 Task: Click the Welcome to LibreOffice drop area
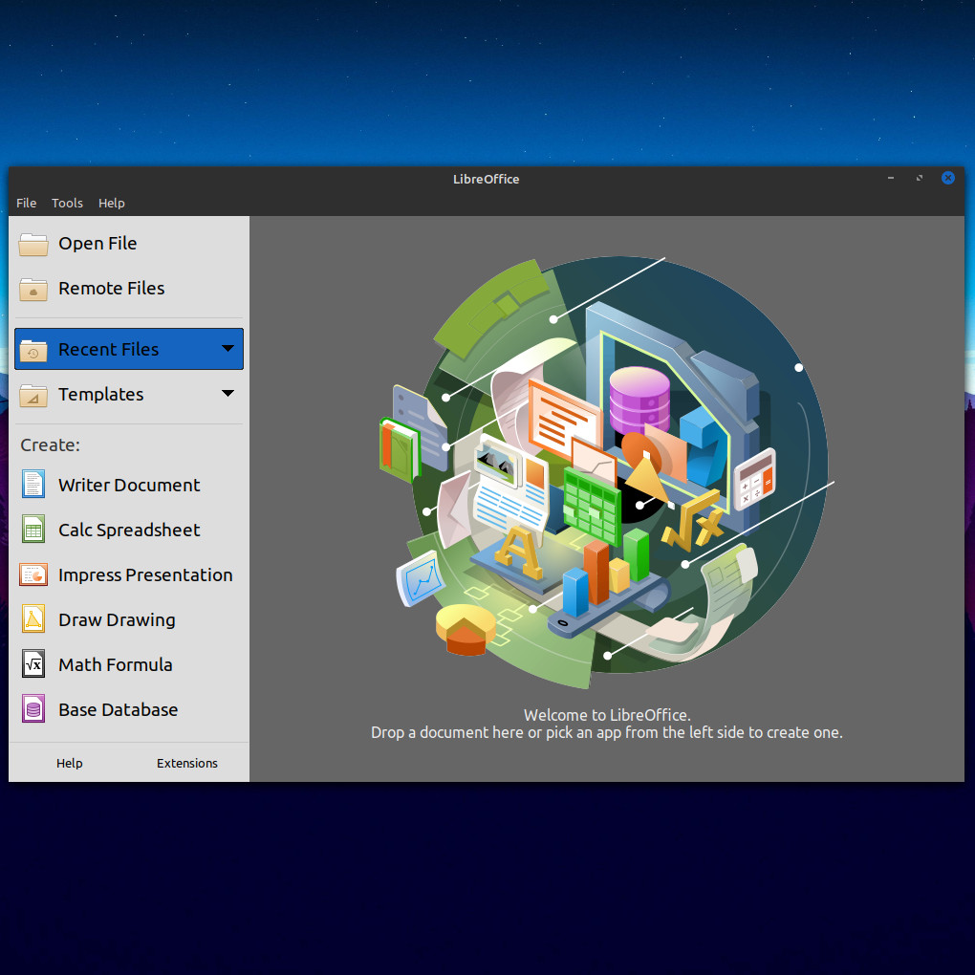click(606, 724)
